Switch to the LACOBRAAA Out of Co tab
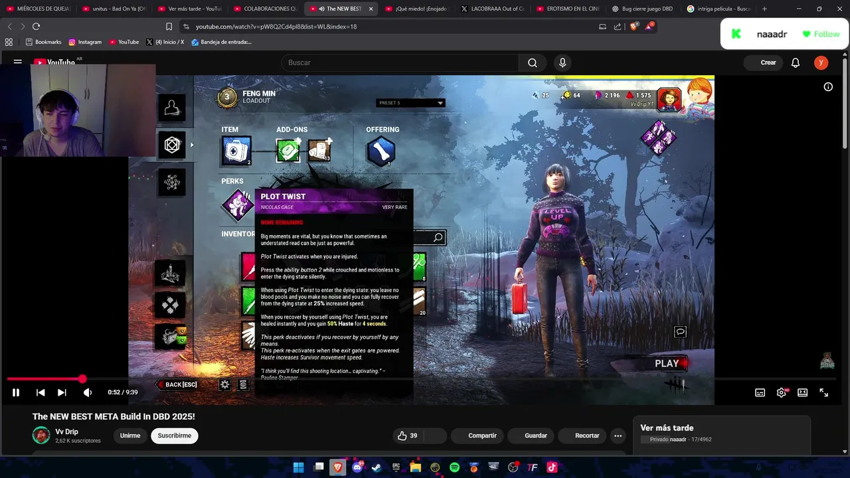Image resolution: width=850 pixels, height=478 pixels. click(493, 9)
